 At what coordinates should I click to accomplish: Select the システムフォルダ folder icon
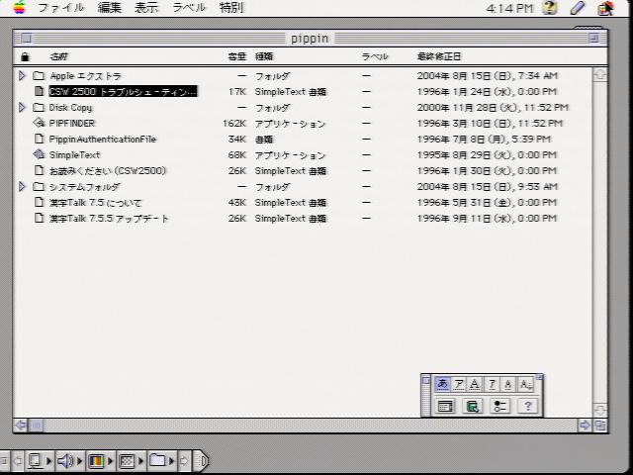[39, 186]
